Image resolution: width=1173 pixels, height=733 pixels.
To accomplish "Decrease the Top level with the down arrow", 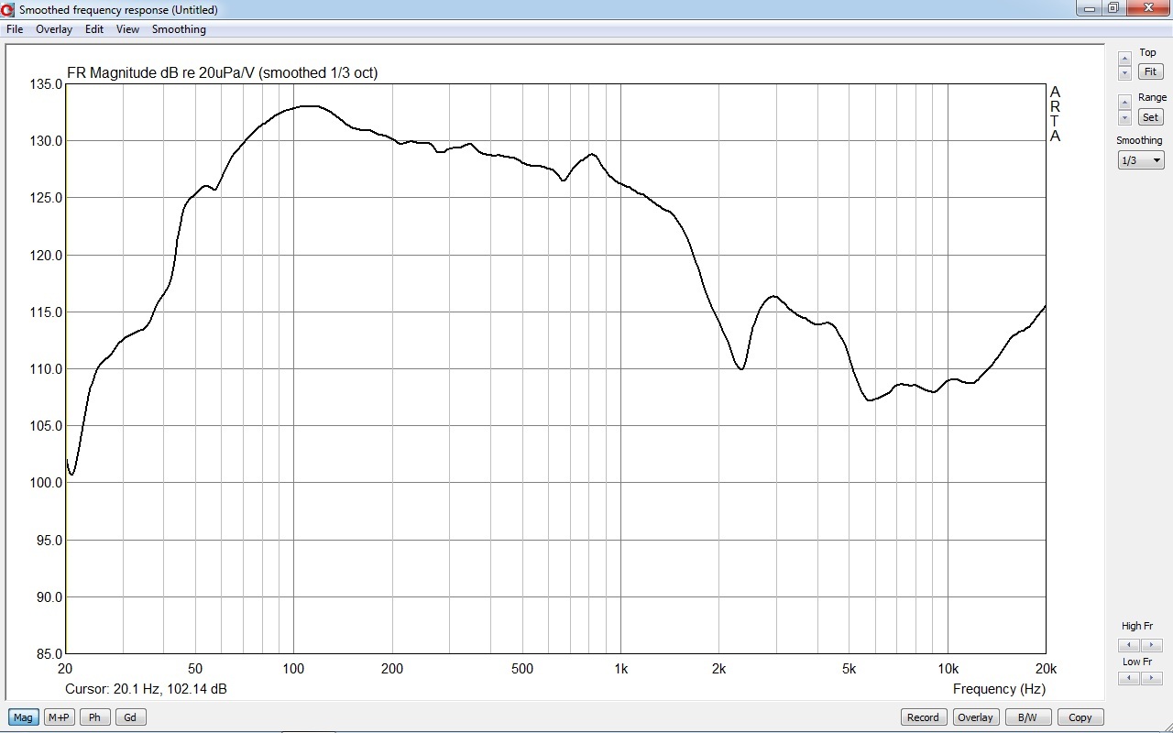I will (1125, 72).
